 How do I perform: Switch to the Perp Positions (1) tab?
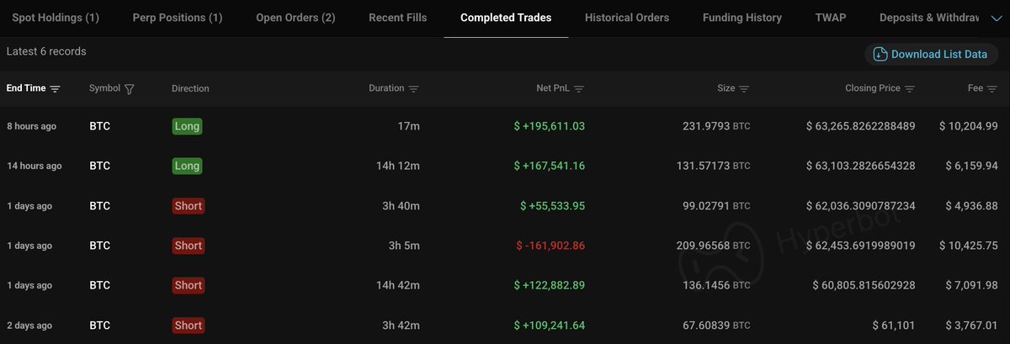click(178, 18)
